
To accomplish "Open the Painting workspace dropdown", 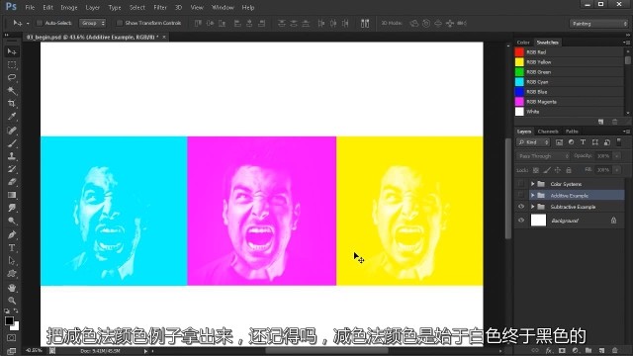I will [598, 24].
